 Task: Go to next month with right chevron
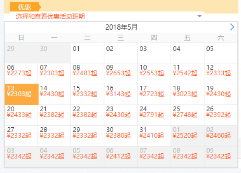(232, 27)
